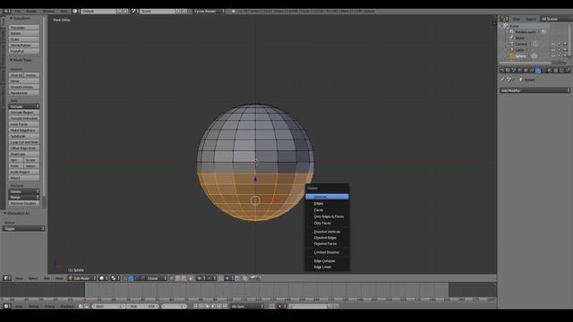Open the Info editor type icon
This screenshot has width=573, height=322.
6,12
